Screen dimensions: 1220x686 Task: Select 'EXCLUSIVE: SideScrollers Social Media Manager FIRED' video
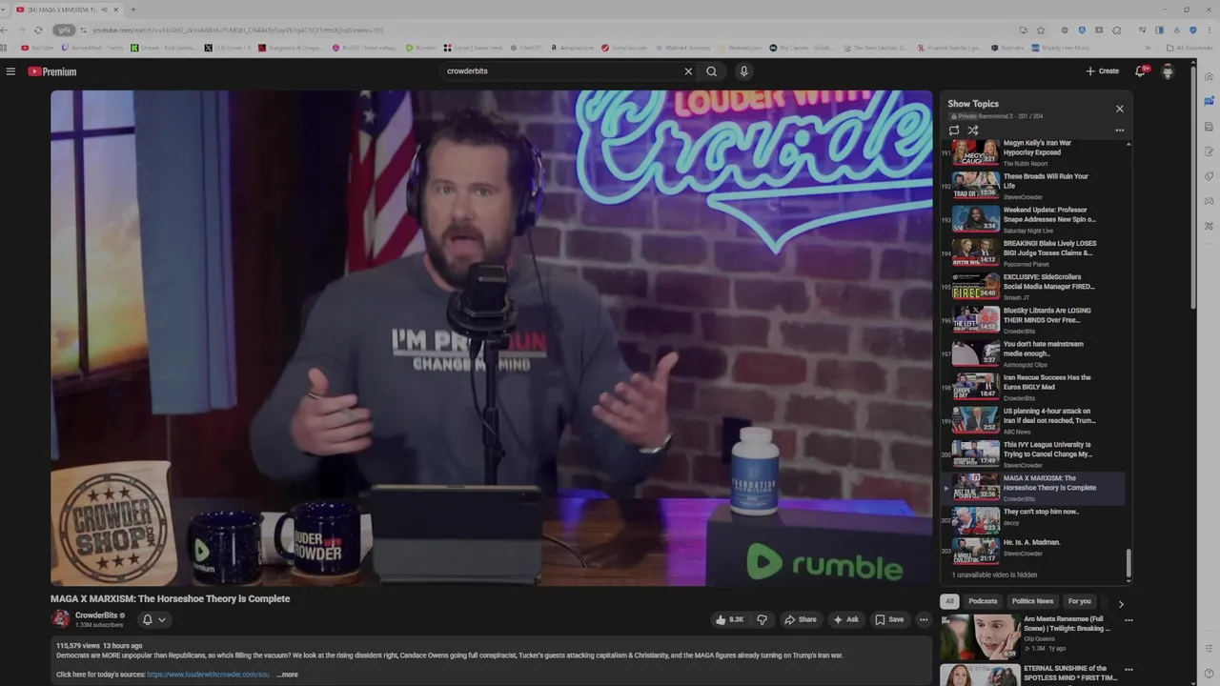1033,286
